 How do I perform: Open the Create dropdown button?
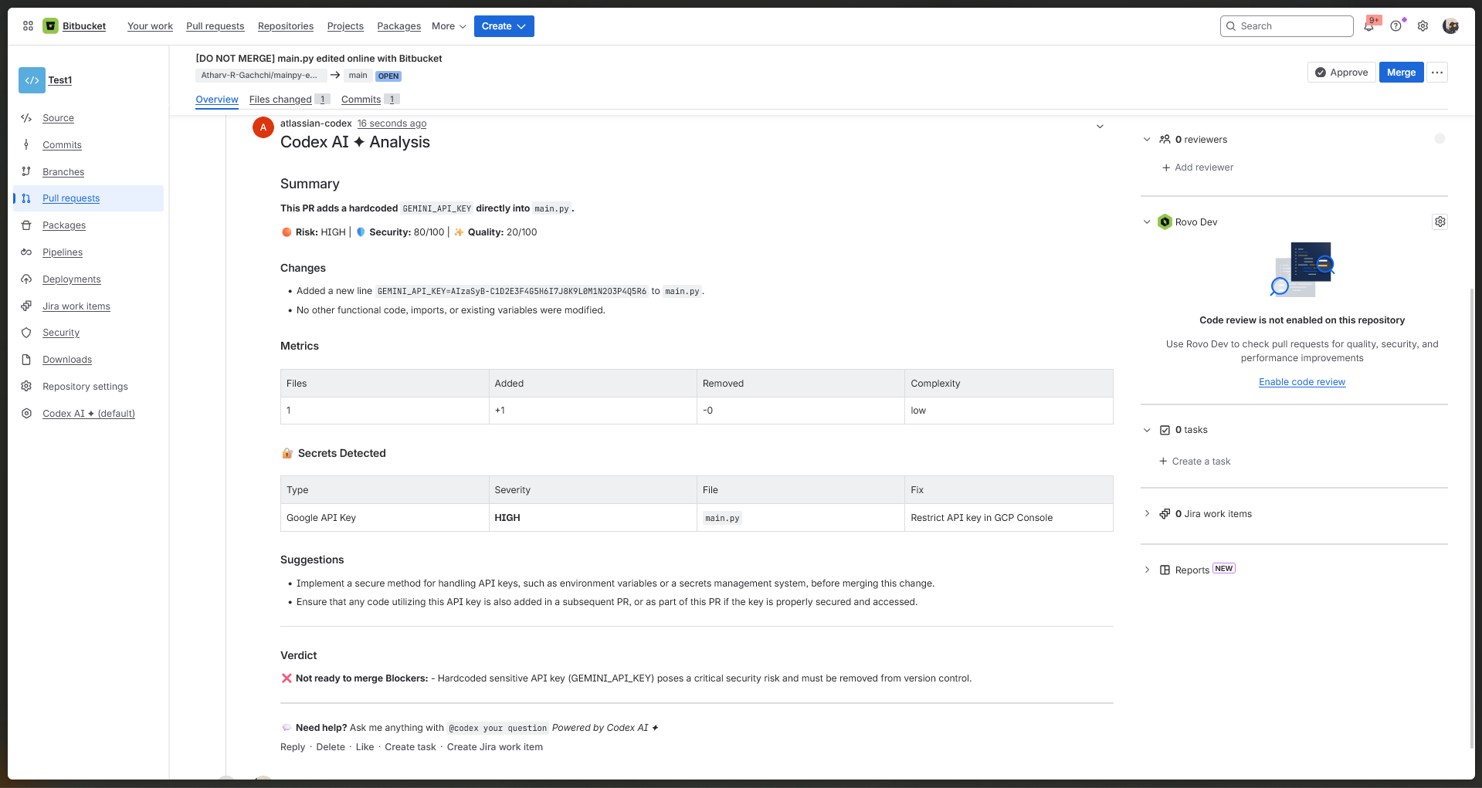click(504, 26)
